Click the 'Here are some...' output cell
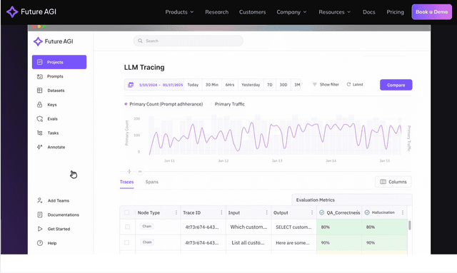This screenshot has width=457, height=273. click(293, 243)
